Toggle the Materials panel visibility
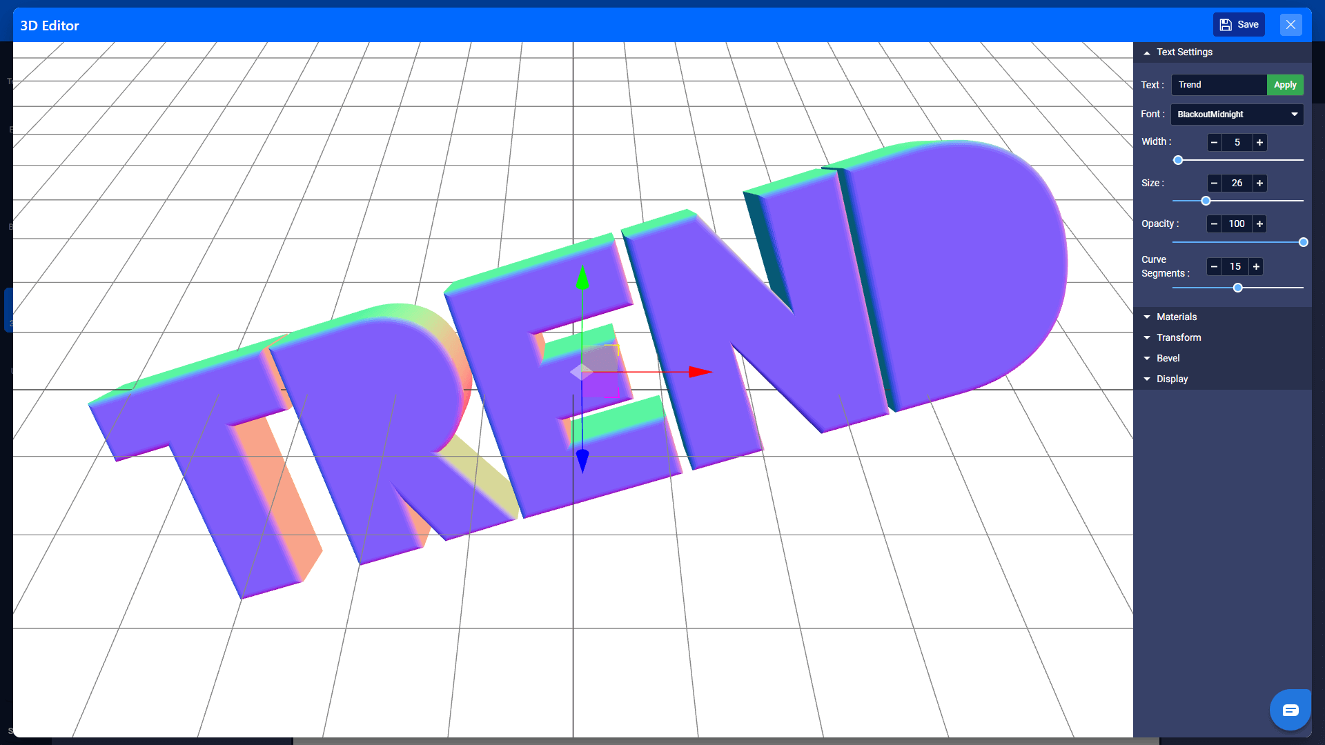 tap(1175, 316)
